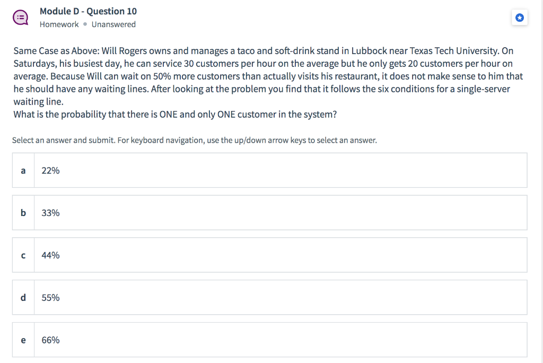The image size is (543, 363).
Task: Click the letter cell for option b
Action: coord(23,212)
